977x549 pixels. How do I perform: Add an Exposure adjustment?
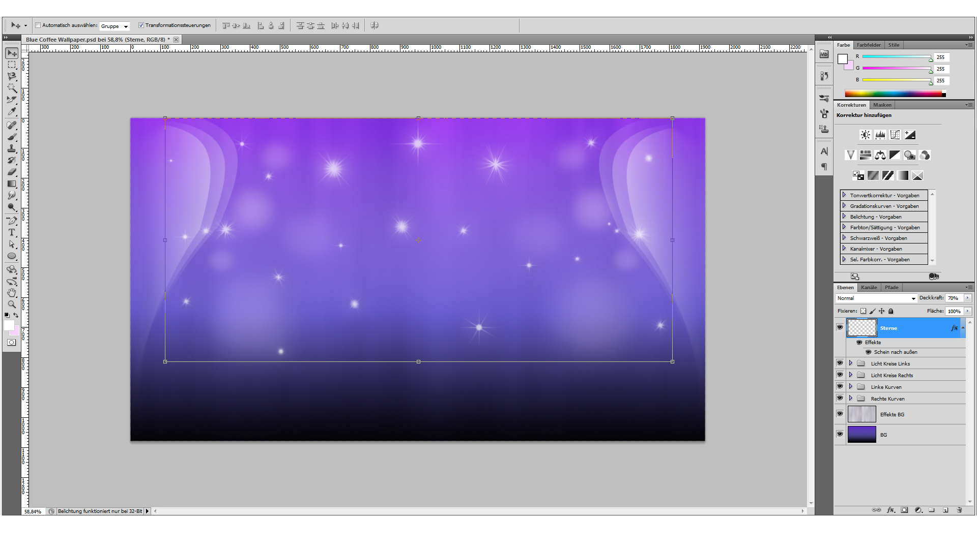point(910,135)
